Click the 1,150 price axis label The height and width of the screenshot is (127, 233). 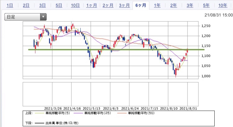(206, 46)
